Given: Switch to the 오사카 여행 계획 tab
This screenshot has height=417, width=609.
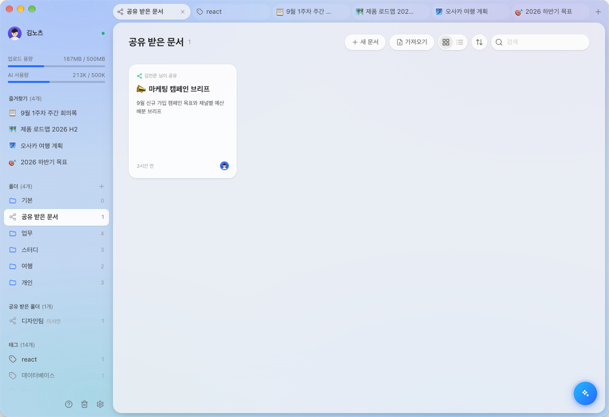Looking at the screenshot, I should 471,12.
